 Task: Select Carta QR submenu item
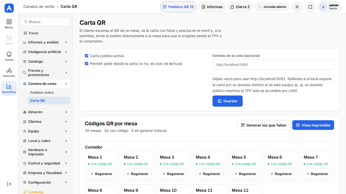tap(49, 101)
